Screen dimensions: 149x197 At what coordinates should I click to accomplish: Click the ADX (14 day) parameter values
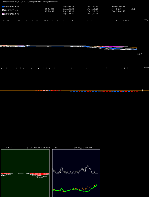(83, 147)
